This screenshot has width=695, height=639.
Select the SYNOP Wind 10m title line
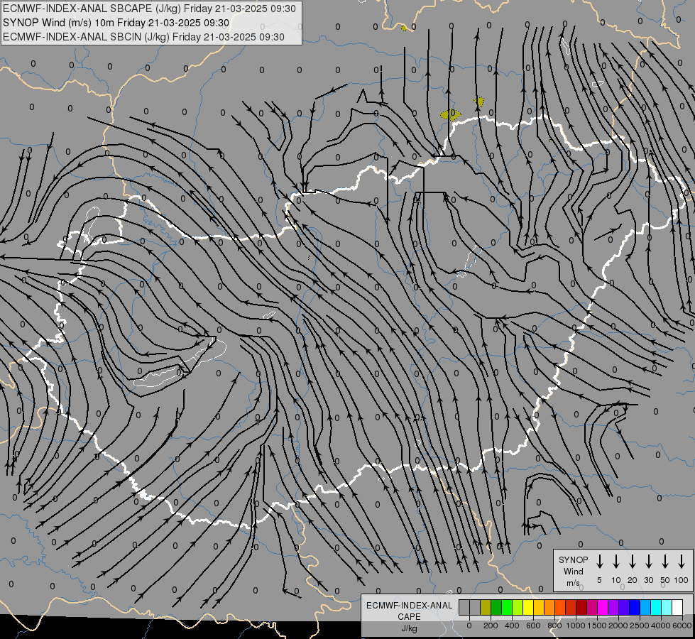(x=116, y=23)
